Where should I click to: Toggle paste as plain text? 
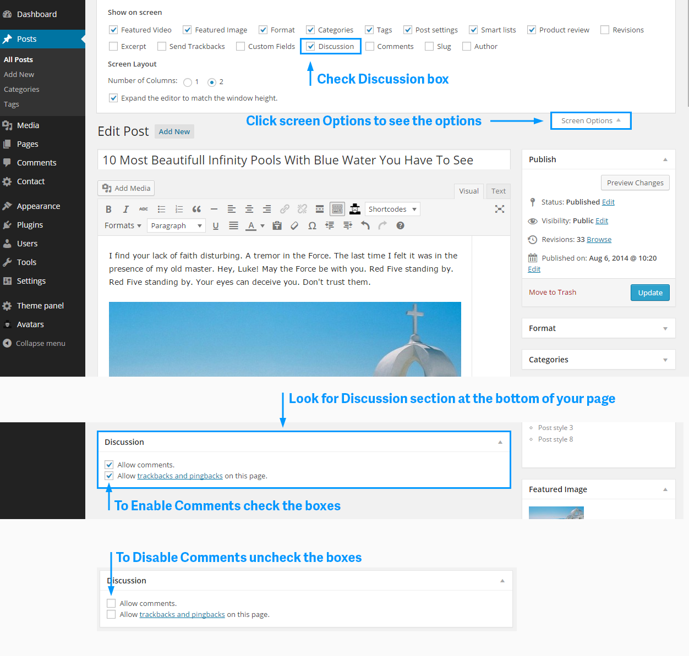pos(277,225)
